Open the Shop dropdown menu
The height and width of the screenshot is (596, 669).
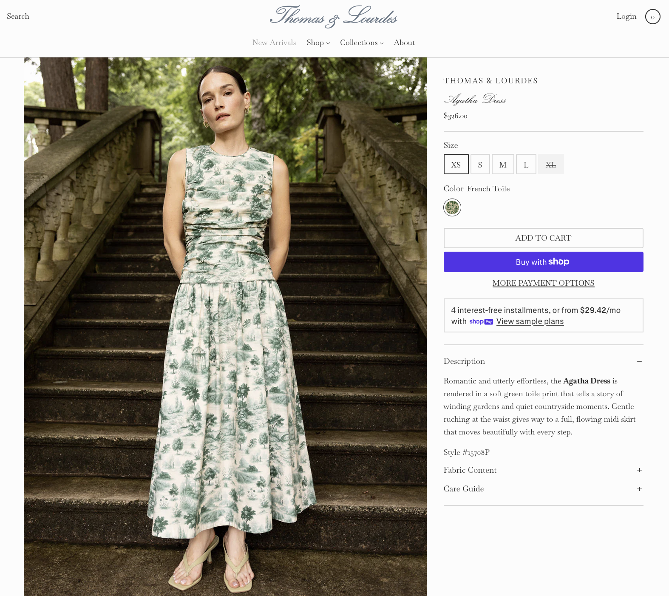(318, 43)
